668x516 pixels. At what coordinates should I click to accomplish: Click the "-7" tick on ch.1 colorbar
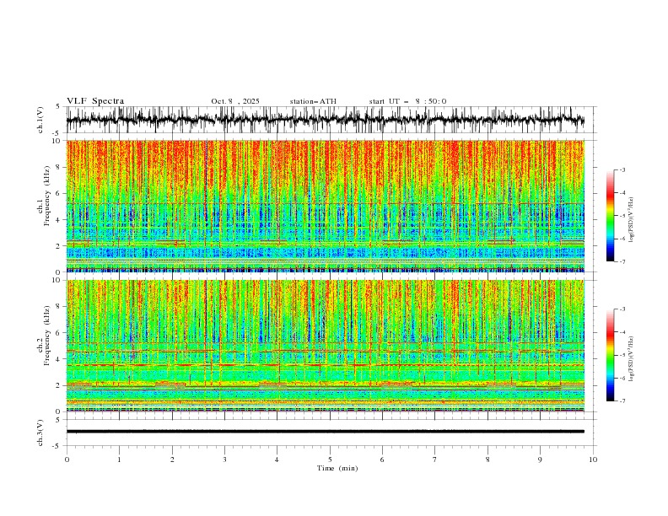click(622, 262)
